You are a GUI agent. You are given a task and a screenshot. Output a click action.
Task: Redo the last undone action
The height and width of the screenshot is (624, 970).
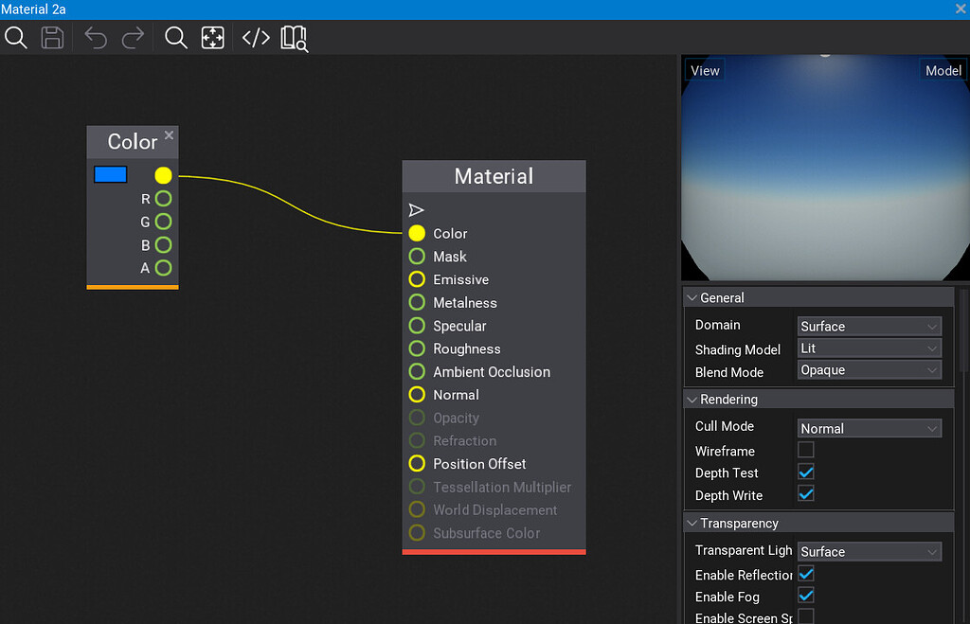tap(134, 38)
